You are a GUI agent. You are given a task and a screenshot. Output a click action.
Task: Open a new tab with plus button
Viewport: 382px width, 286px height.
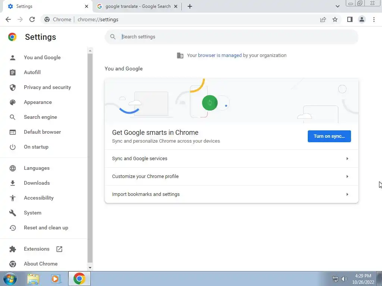click(x=190, y=6)
